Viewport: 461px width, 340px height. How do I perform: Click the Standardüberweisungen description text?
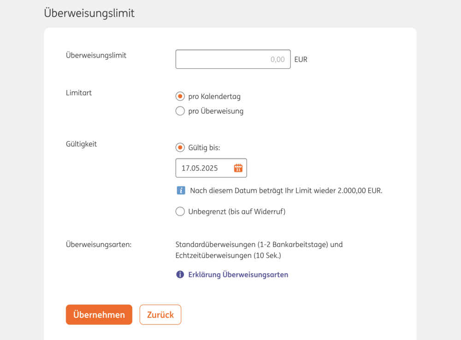259,249
